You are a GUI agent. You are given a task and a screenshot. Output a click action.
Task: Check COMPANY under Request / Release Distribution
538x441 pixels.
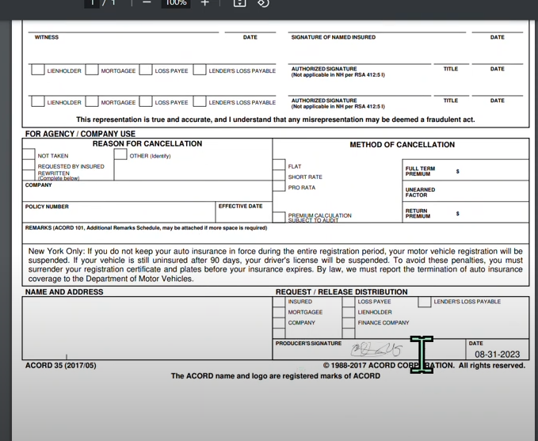click(279, 323)
